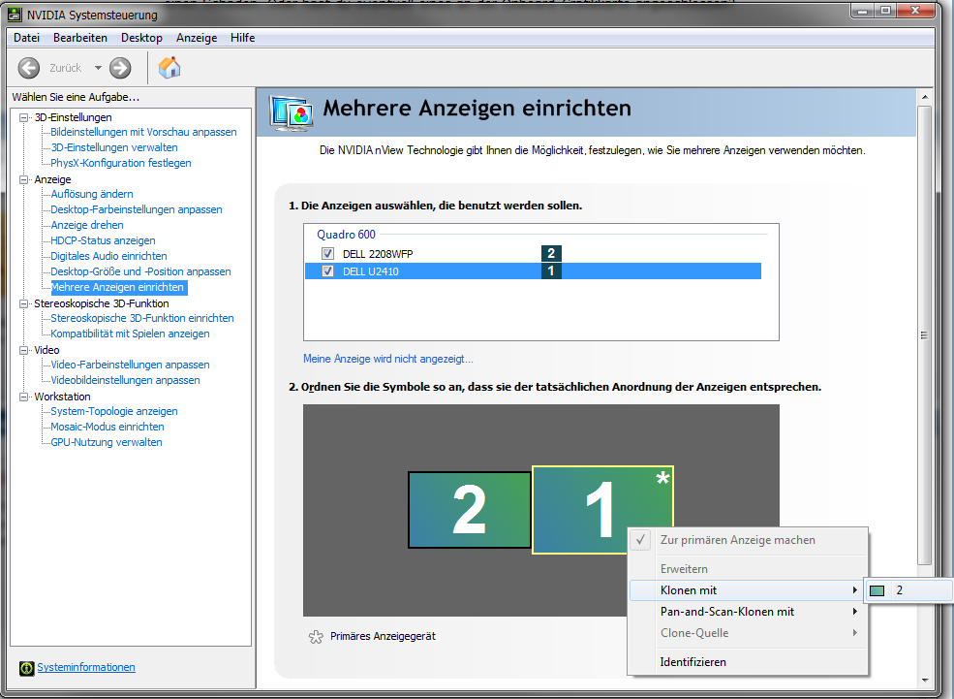Screen dimensions: 954x699
Task: Click the Systeminformationen icon
Action: (x=27, y=668)
